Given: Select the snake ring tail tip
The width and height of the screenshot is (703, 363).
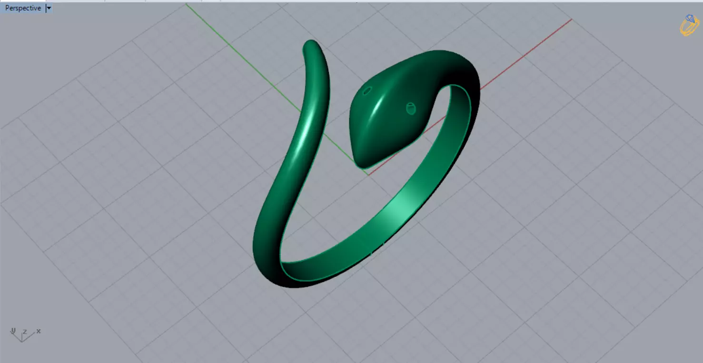Looking at the screenshot, I should click(312, 48).
